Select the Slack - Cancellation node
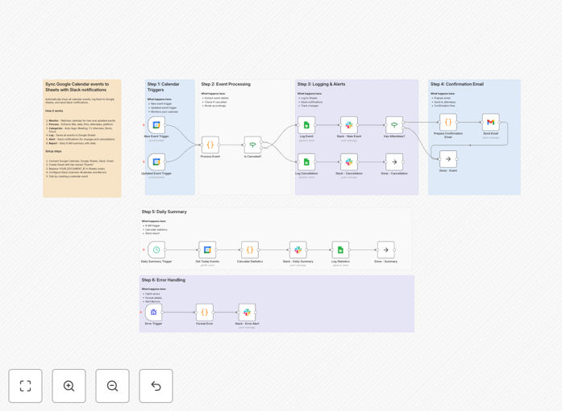Image resolution: width=562 pixels, height=411 pixels. pyautogui.click(x=349, y=161)
